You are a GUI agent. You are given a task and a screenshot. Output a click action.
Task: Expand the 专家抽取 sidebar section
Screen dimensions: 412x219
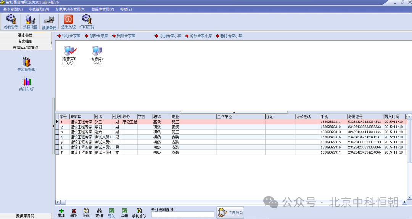[26, 41]
